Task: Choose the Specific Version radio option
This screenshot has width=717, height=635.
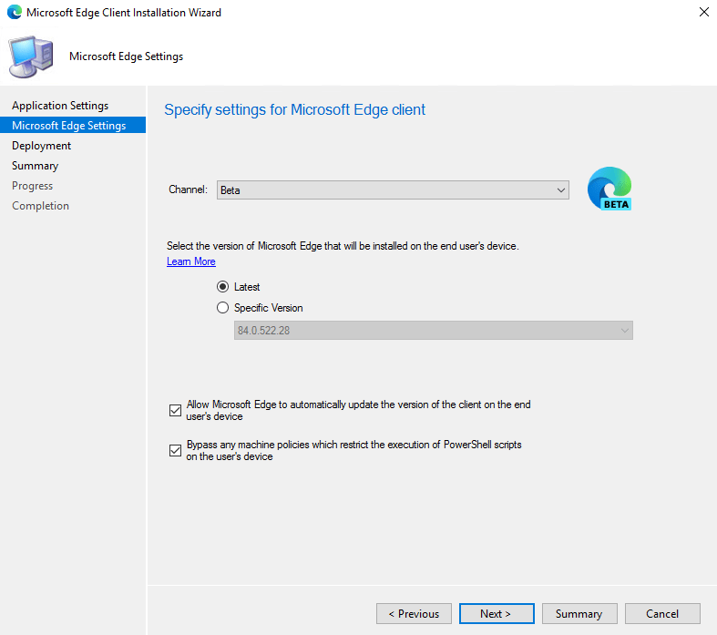Action: [x=223, y=308]
